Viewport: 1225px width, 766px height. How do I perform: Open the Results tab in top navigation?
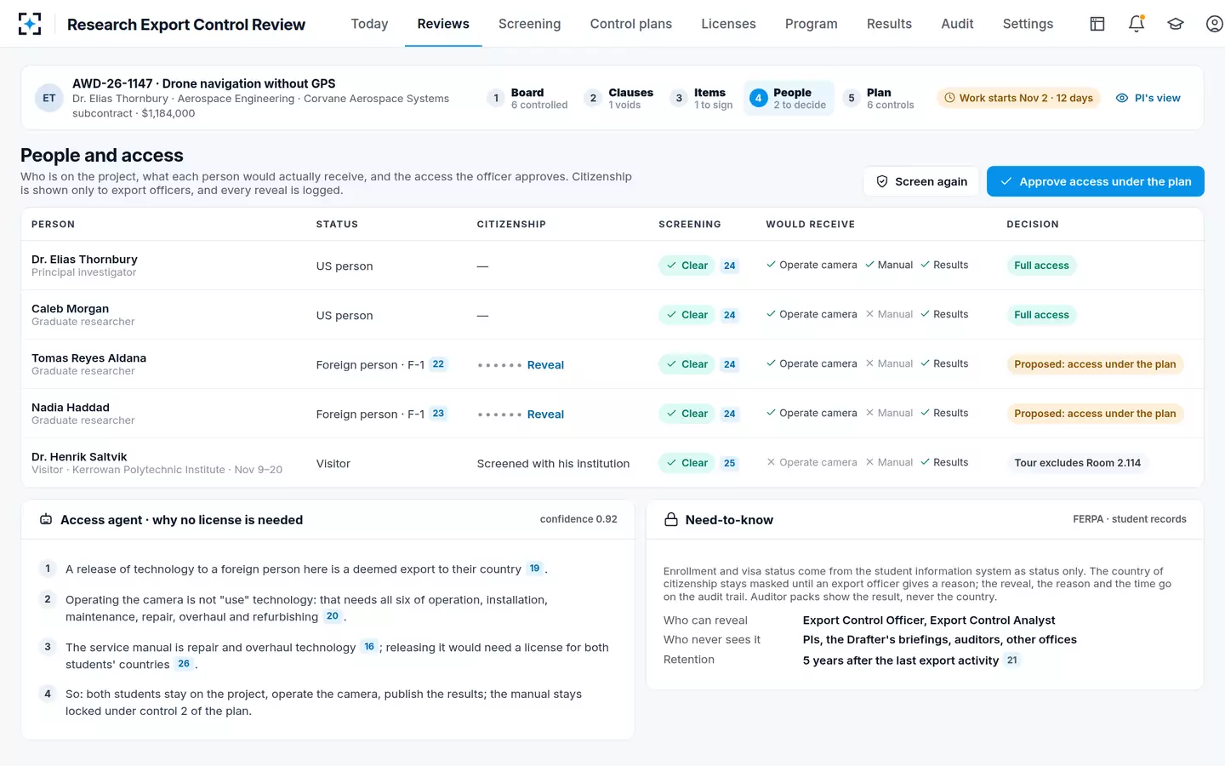889,24
